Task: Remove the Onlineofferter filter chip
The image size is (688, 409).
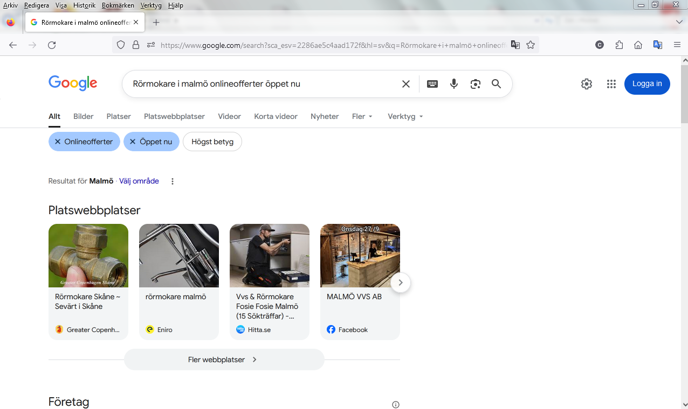Action: click(58, 142)
